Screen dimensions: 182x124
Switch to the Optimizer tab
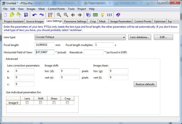[x=160, y=21]
